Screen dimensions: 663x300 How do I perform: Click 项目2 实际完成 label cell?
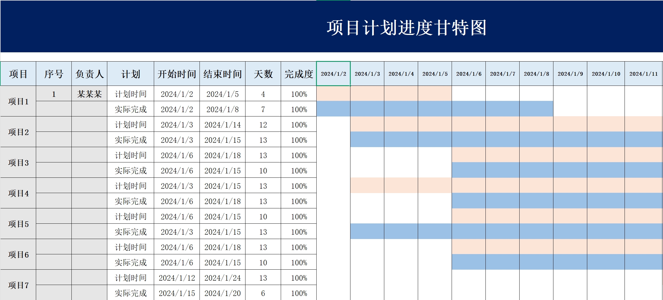[130, 140]
